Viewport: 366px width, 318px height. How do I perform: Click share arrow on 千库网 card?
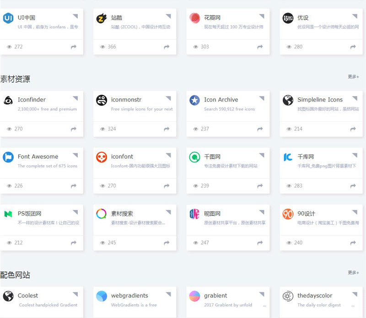[353, 186]
